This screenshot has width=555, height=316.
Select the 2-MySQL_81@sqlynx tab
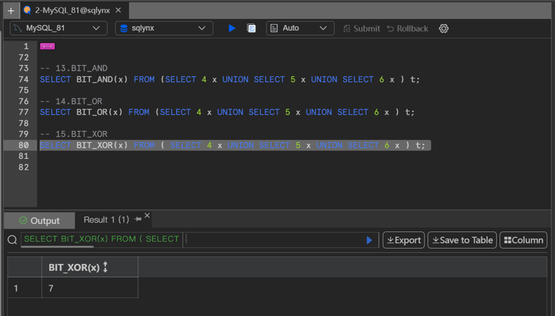pos(72,10)
